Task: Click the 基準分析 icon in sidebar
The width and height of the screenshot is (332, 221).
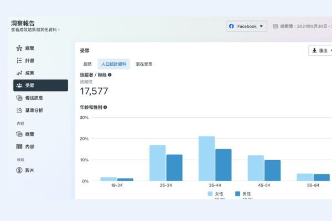Action: [19, 110]
